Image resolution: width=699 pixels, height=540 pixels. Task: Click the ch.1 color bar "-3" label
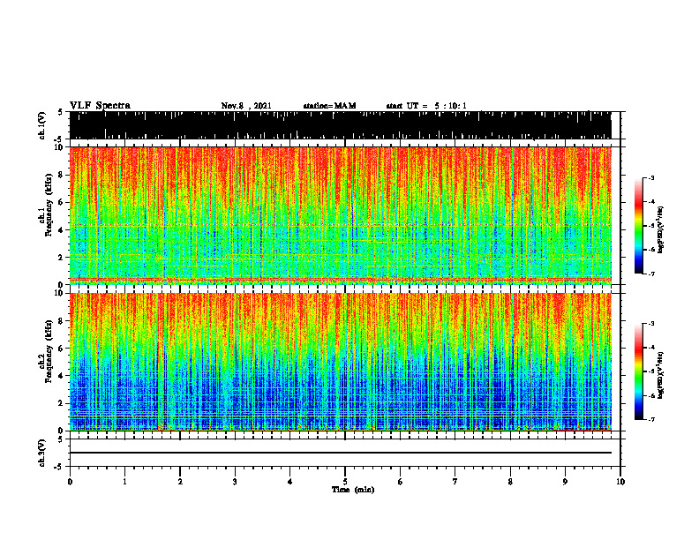pyautogui.click(x=651, y=177)
